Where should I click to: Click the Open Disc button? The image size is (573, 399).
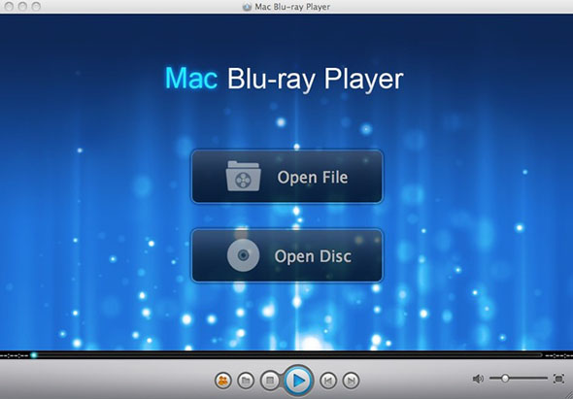click(x=286, y=255)
